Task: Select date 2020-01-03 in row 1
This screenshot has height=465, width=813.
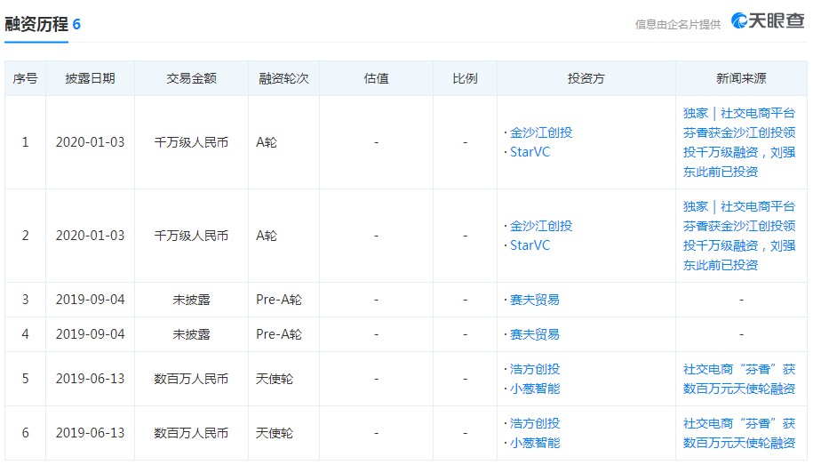Action: 91,142
